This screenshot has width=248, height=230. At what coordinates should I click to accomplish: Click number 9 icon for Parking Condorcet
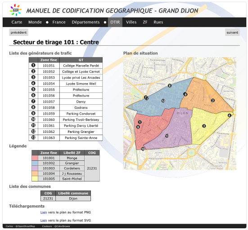(x=33, y=113)
